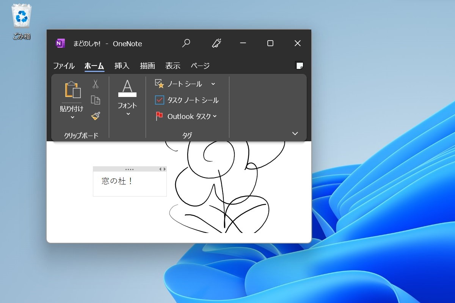Click the right paging arrow on the note container
Viewport: 455px width, 303px height.
[165, 169]
